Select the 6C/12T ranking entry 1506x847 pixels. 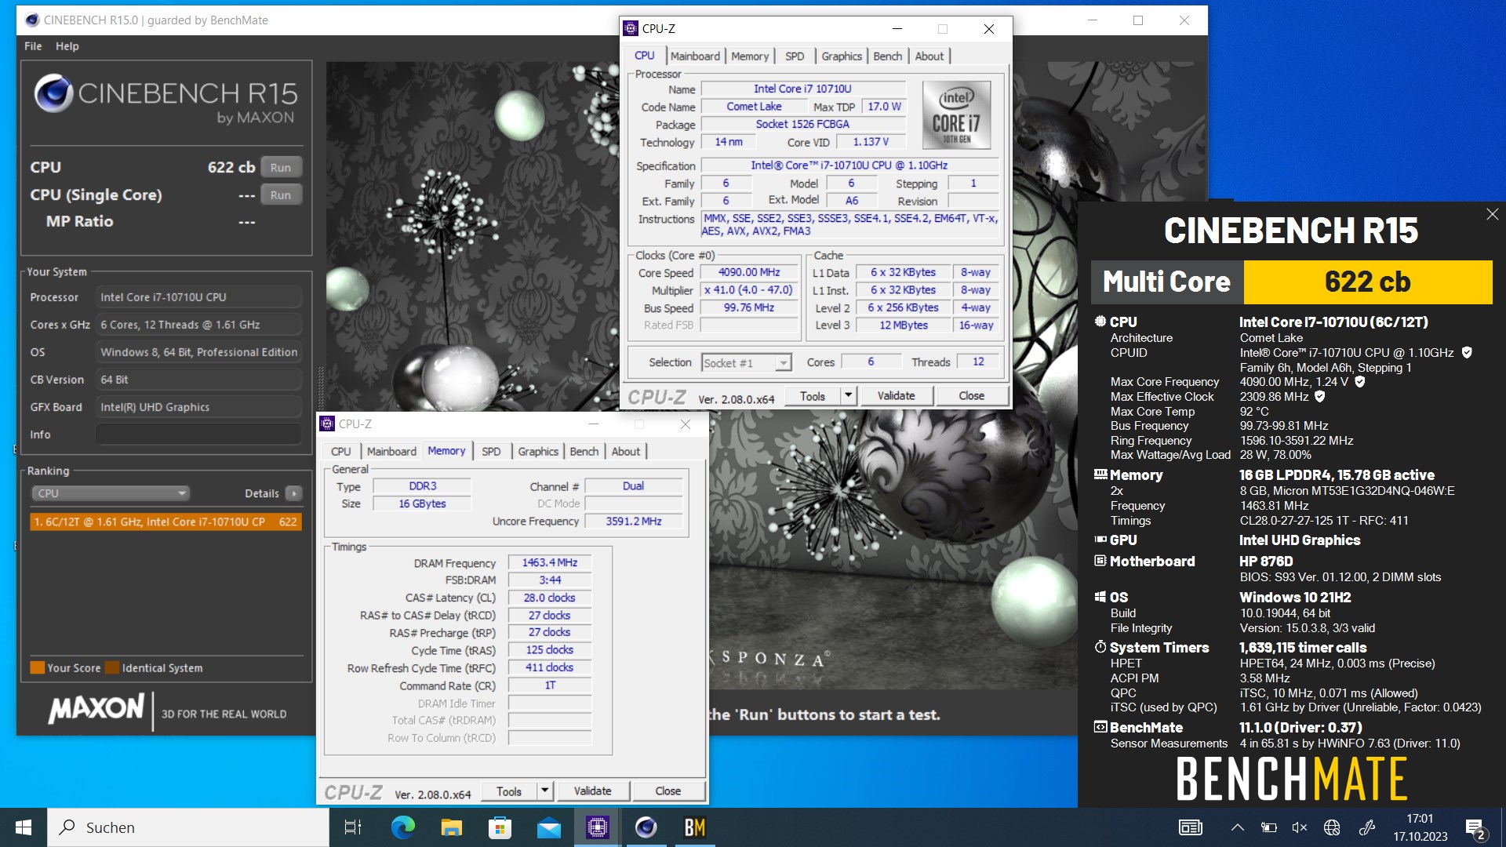166,522
